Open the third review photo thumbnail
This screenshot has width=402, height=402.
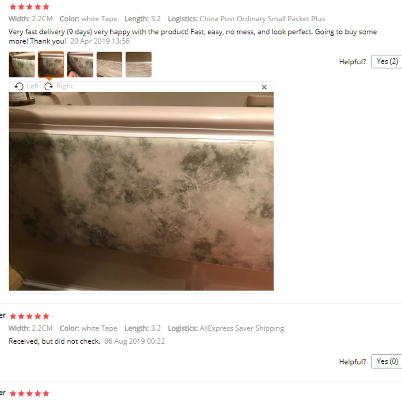pyautogui.click(x=80, y=64)
